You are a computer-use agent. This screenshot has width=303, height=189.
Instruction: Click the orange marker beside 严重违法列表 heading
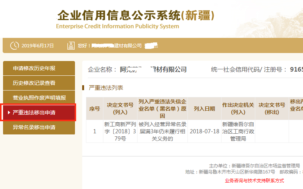click(x=83, y=87)
